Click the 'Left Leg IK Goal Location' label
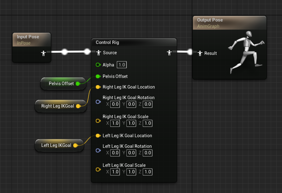The height and width of the screenshot is (193, 282). pyautogui.click(x=127, y=136)
